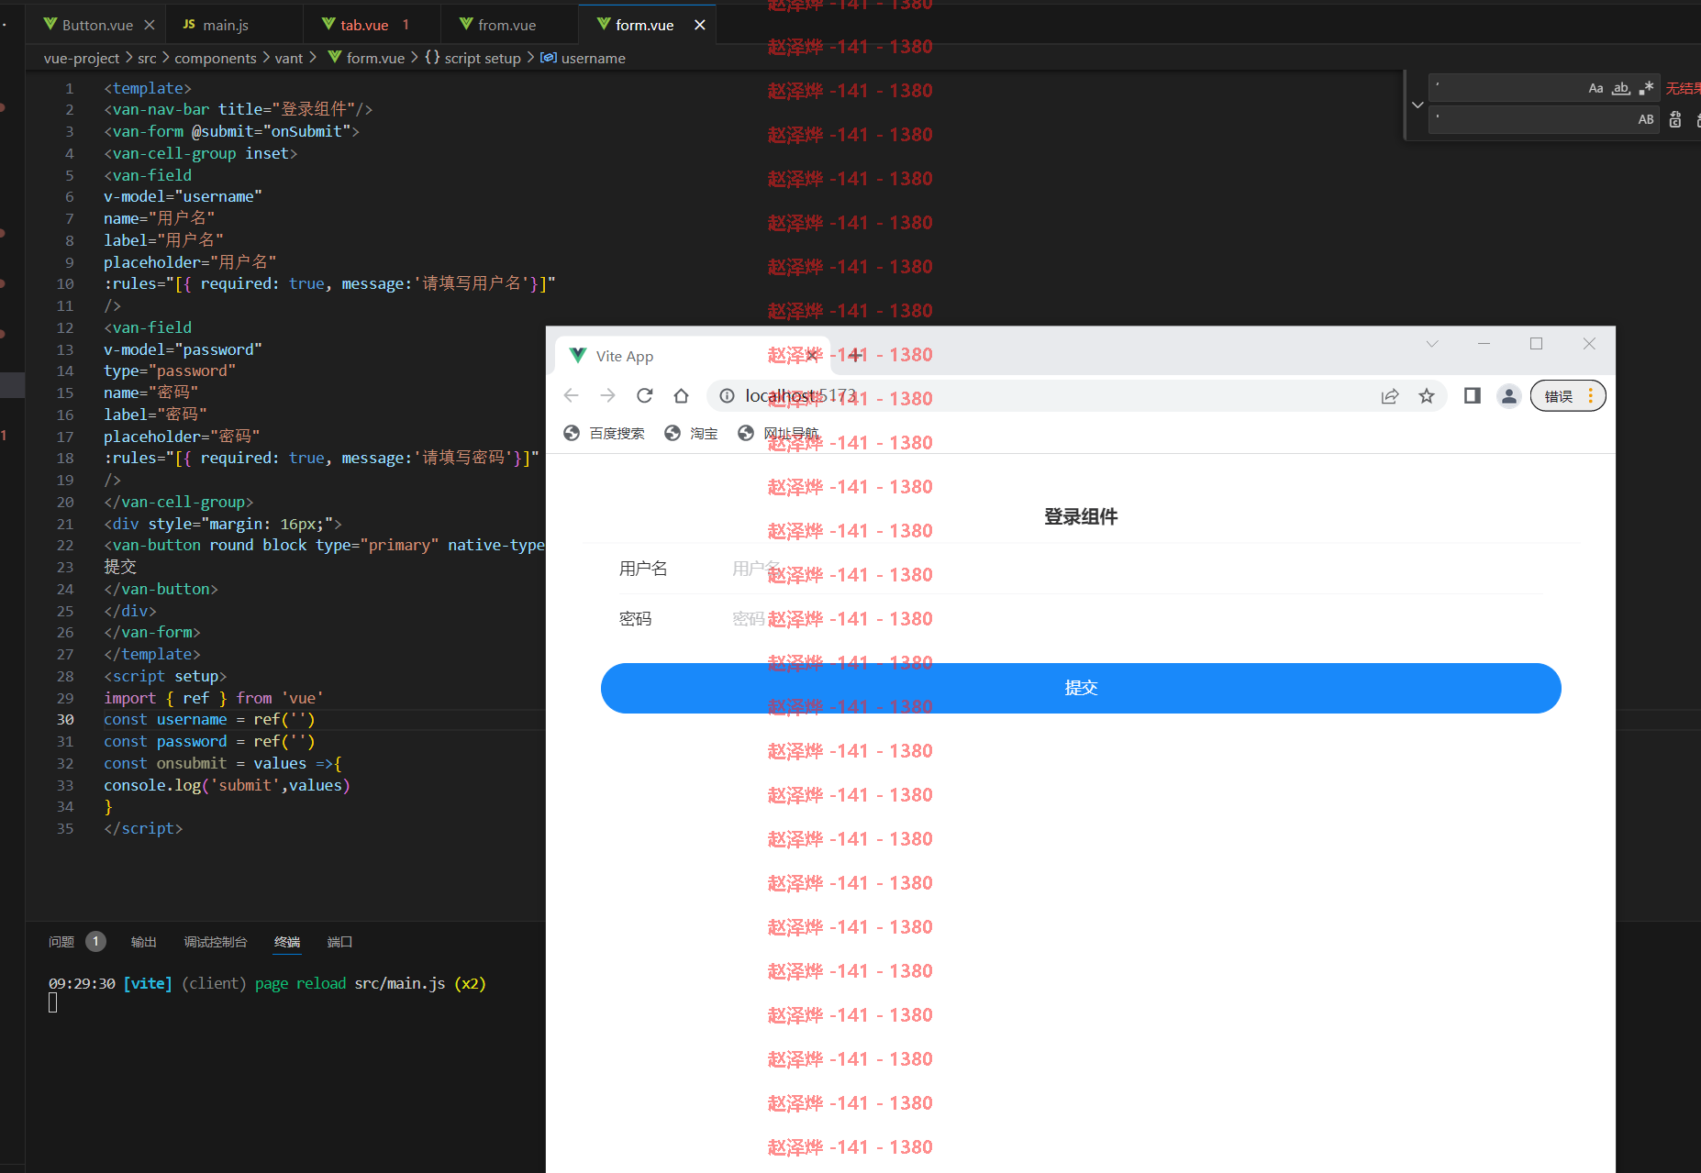
Task: Click 'const password' on line 31
Action: tap(165, 741)
